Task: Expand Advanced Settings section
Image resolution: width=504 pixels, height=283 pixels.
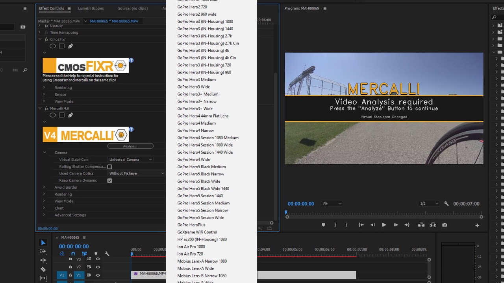Action: (x=44, y=215)
